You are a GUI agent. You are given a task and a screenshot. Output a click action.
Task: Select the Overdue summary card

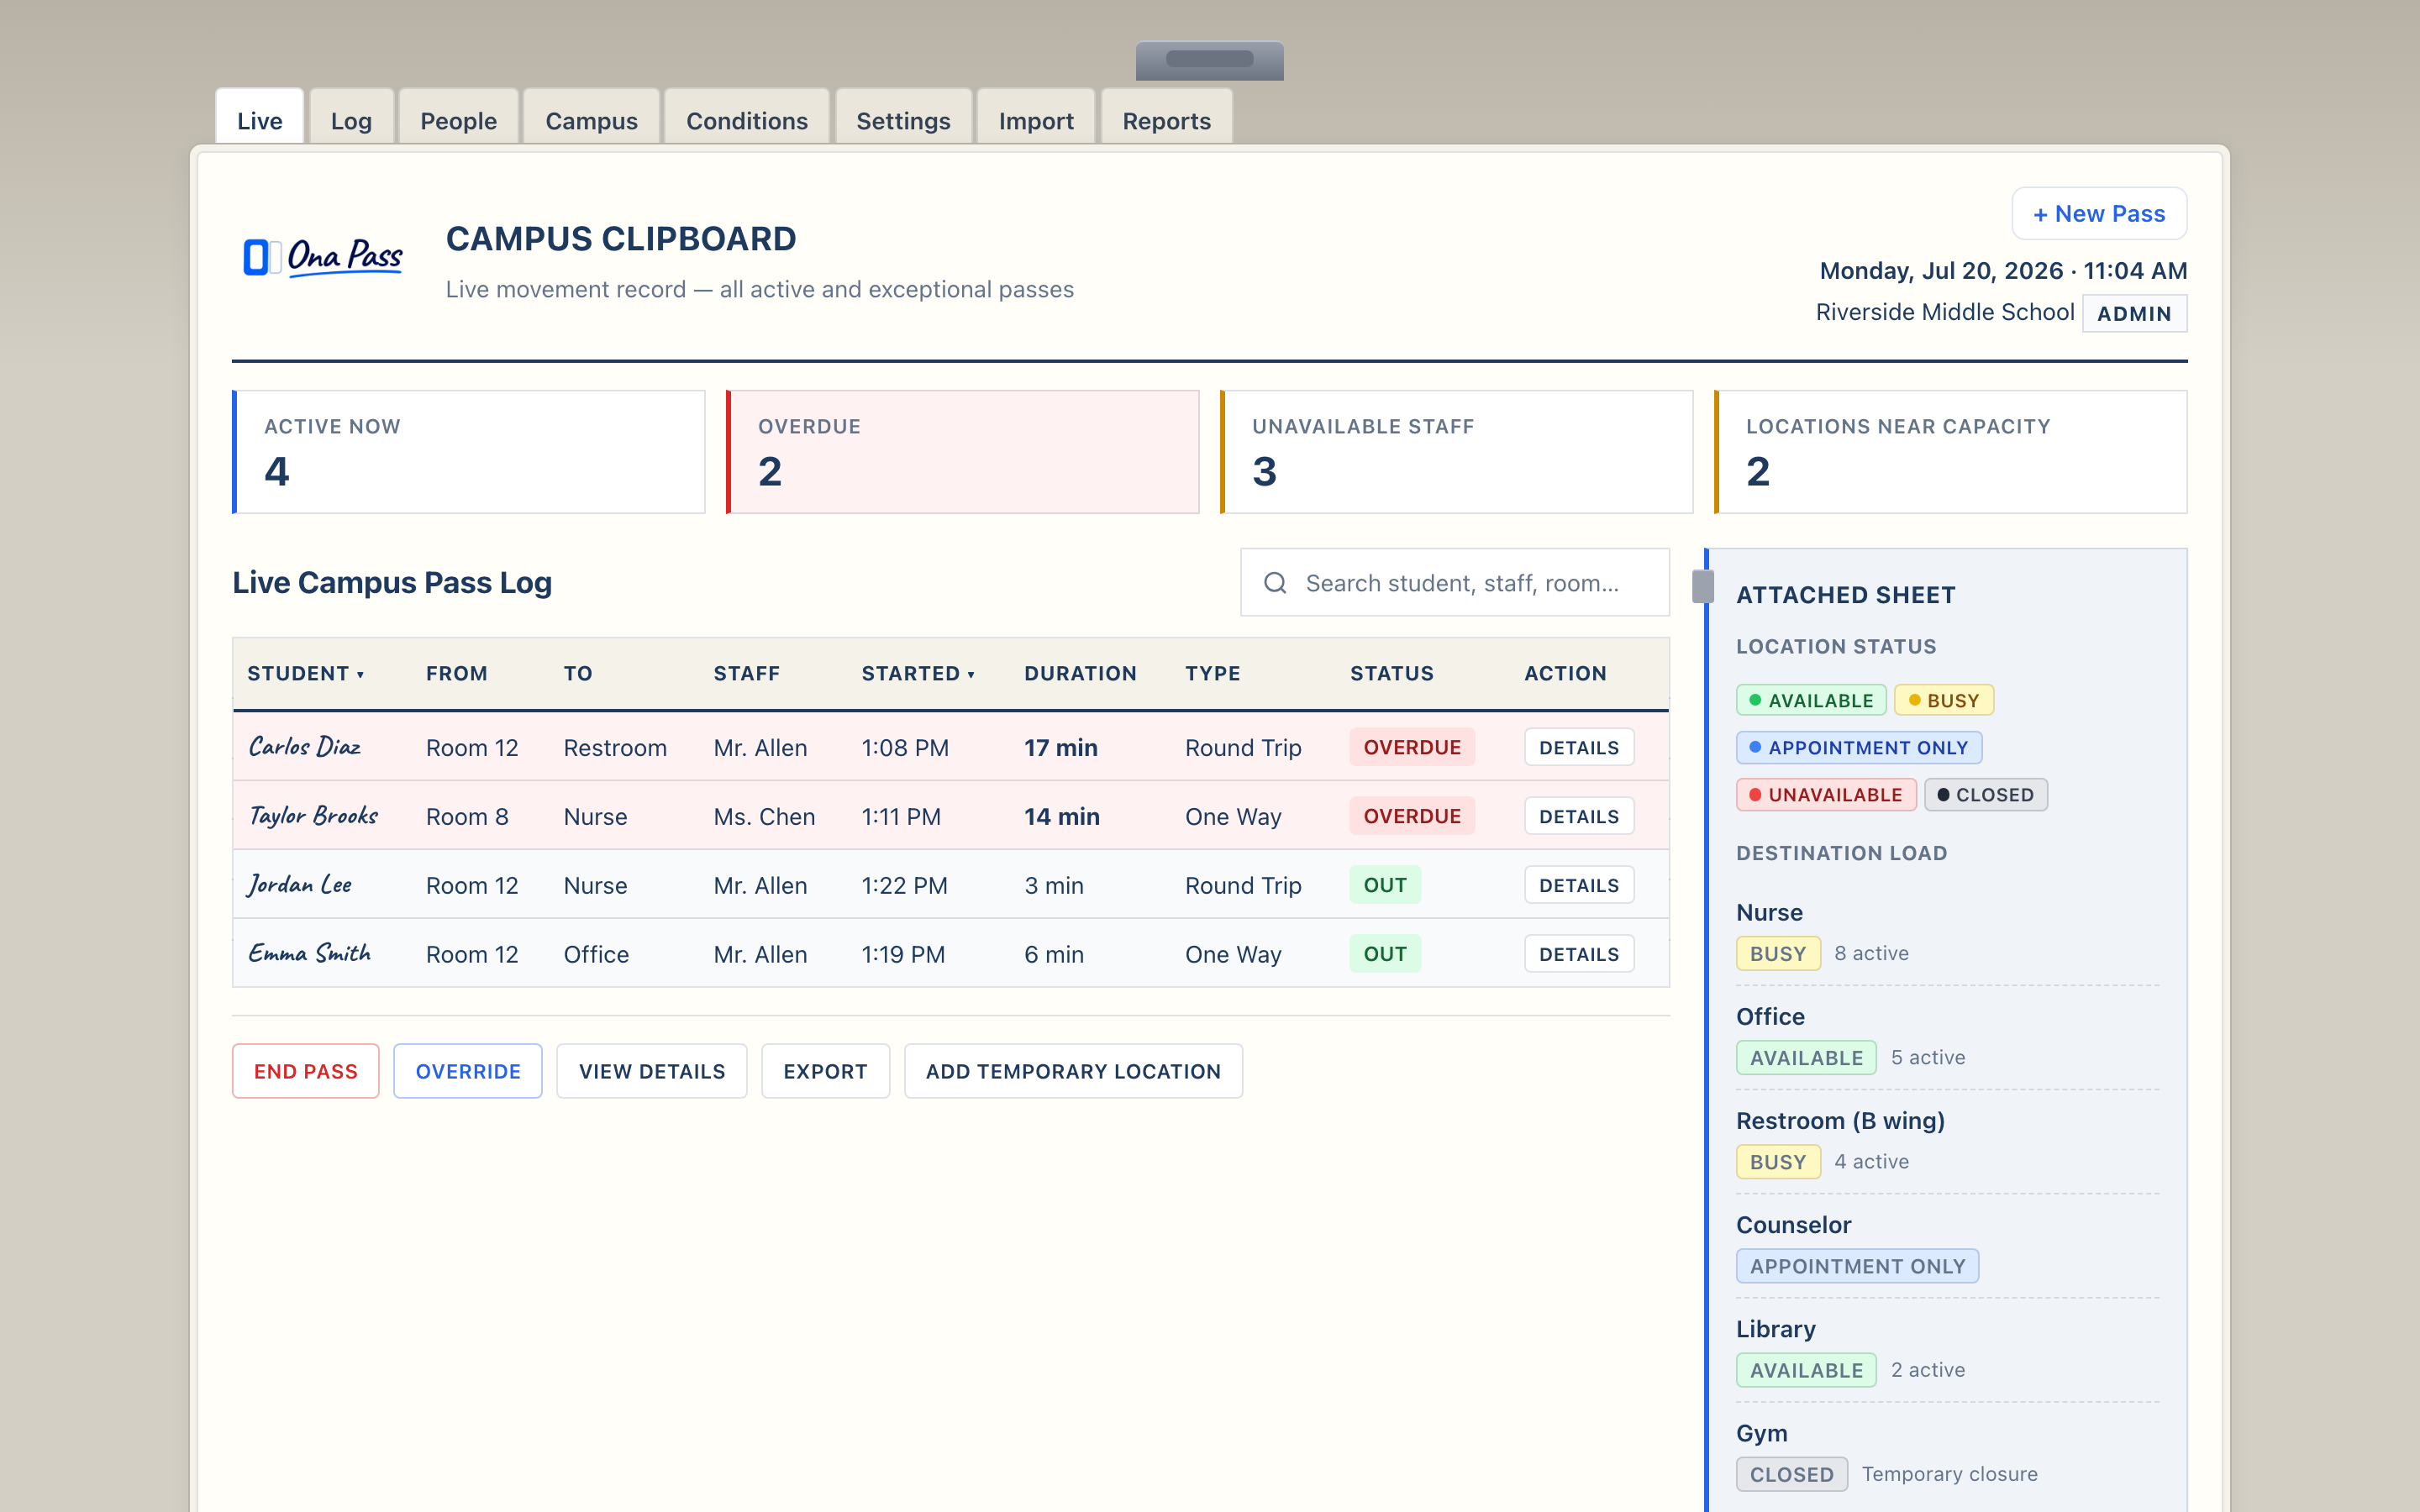[963, 452]
